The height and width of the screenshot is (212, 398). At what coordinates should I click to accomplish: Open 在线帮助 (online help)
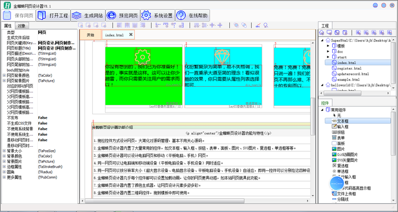point(192,15)
